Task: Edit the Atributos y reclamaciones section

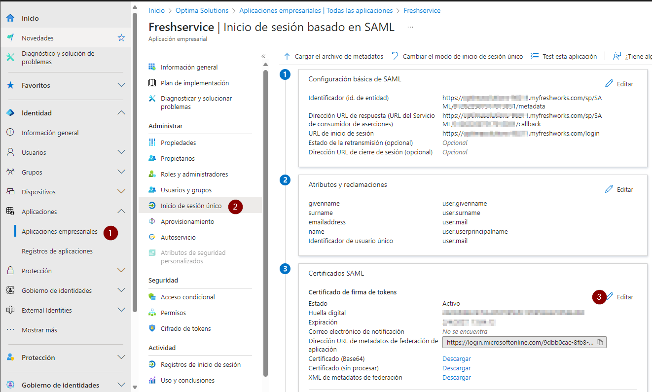Action: pyautogui.click(x=619, y=189)
